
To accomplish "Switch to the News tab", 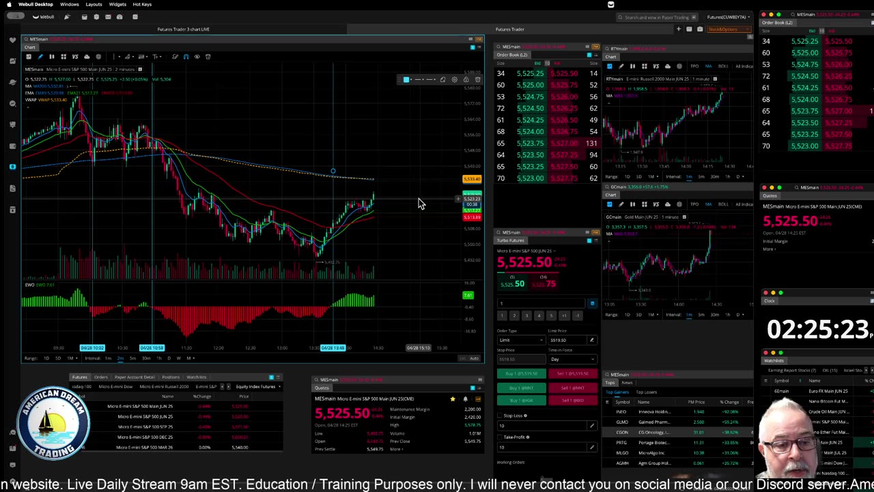I will (627, 383).
